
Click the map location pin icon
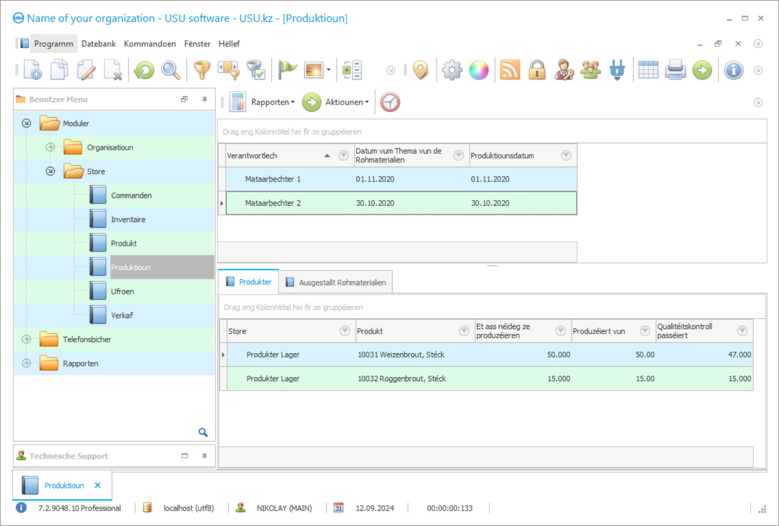tap(420, 70)
